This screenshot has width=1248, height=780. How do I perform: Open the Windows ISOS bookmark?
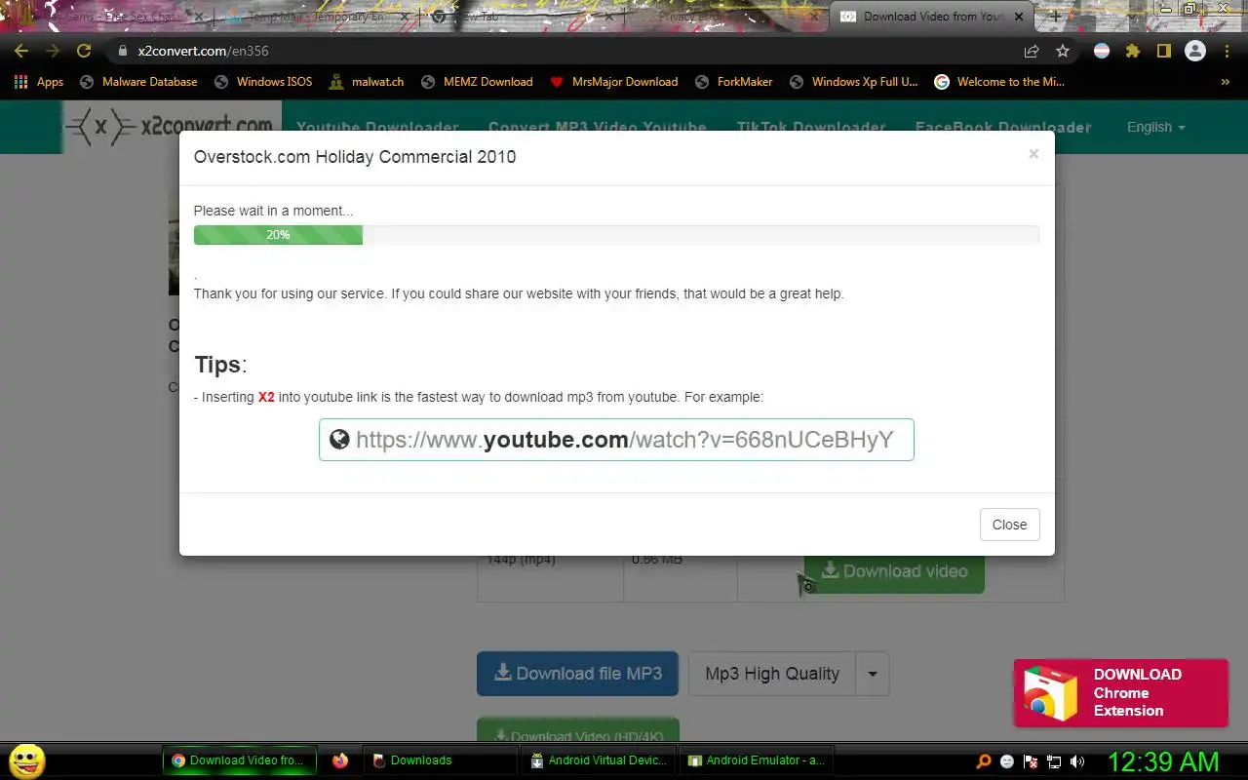[263, 82]
